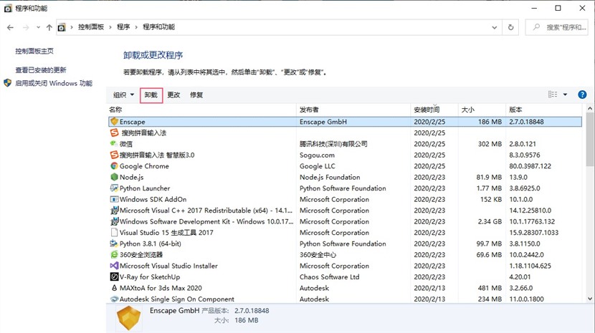Click the Python 3.8.1 (64-bit) icon
595x333 pixels.
114,243
